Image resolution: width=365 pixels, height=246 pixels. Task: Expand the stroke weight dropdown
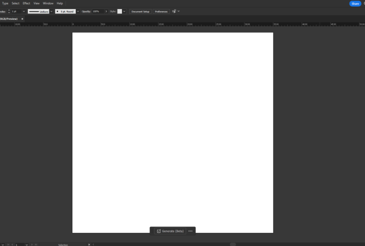tap(24, 11)
